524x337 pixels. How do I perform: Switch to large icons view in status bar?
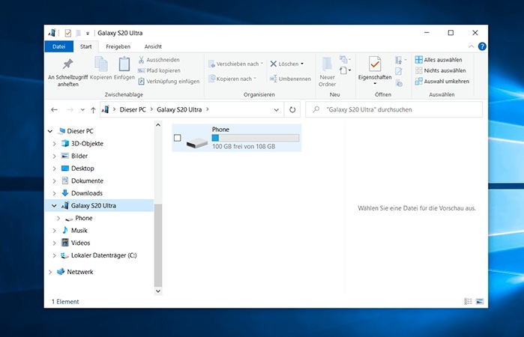pyautogui.click(x=480, y=302)
